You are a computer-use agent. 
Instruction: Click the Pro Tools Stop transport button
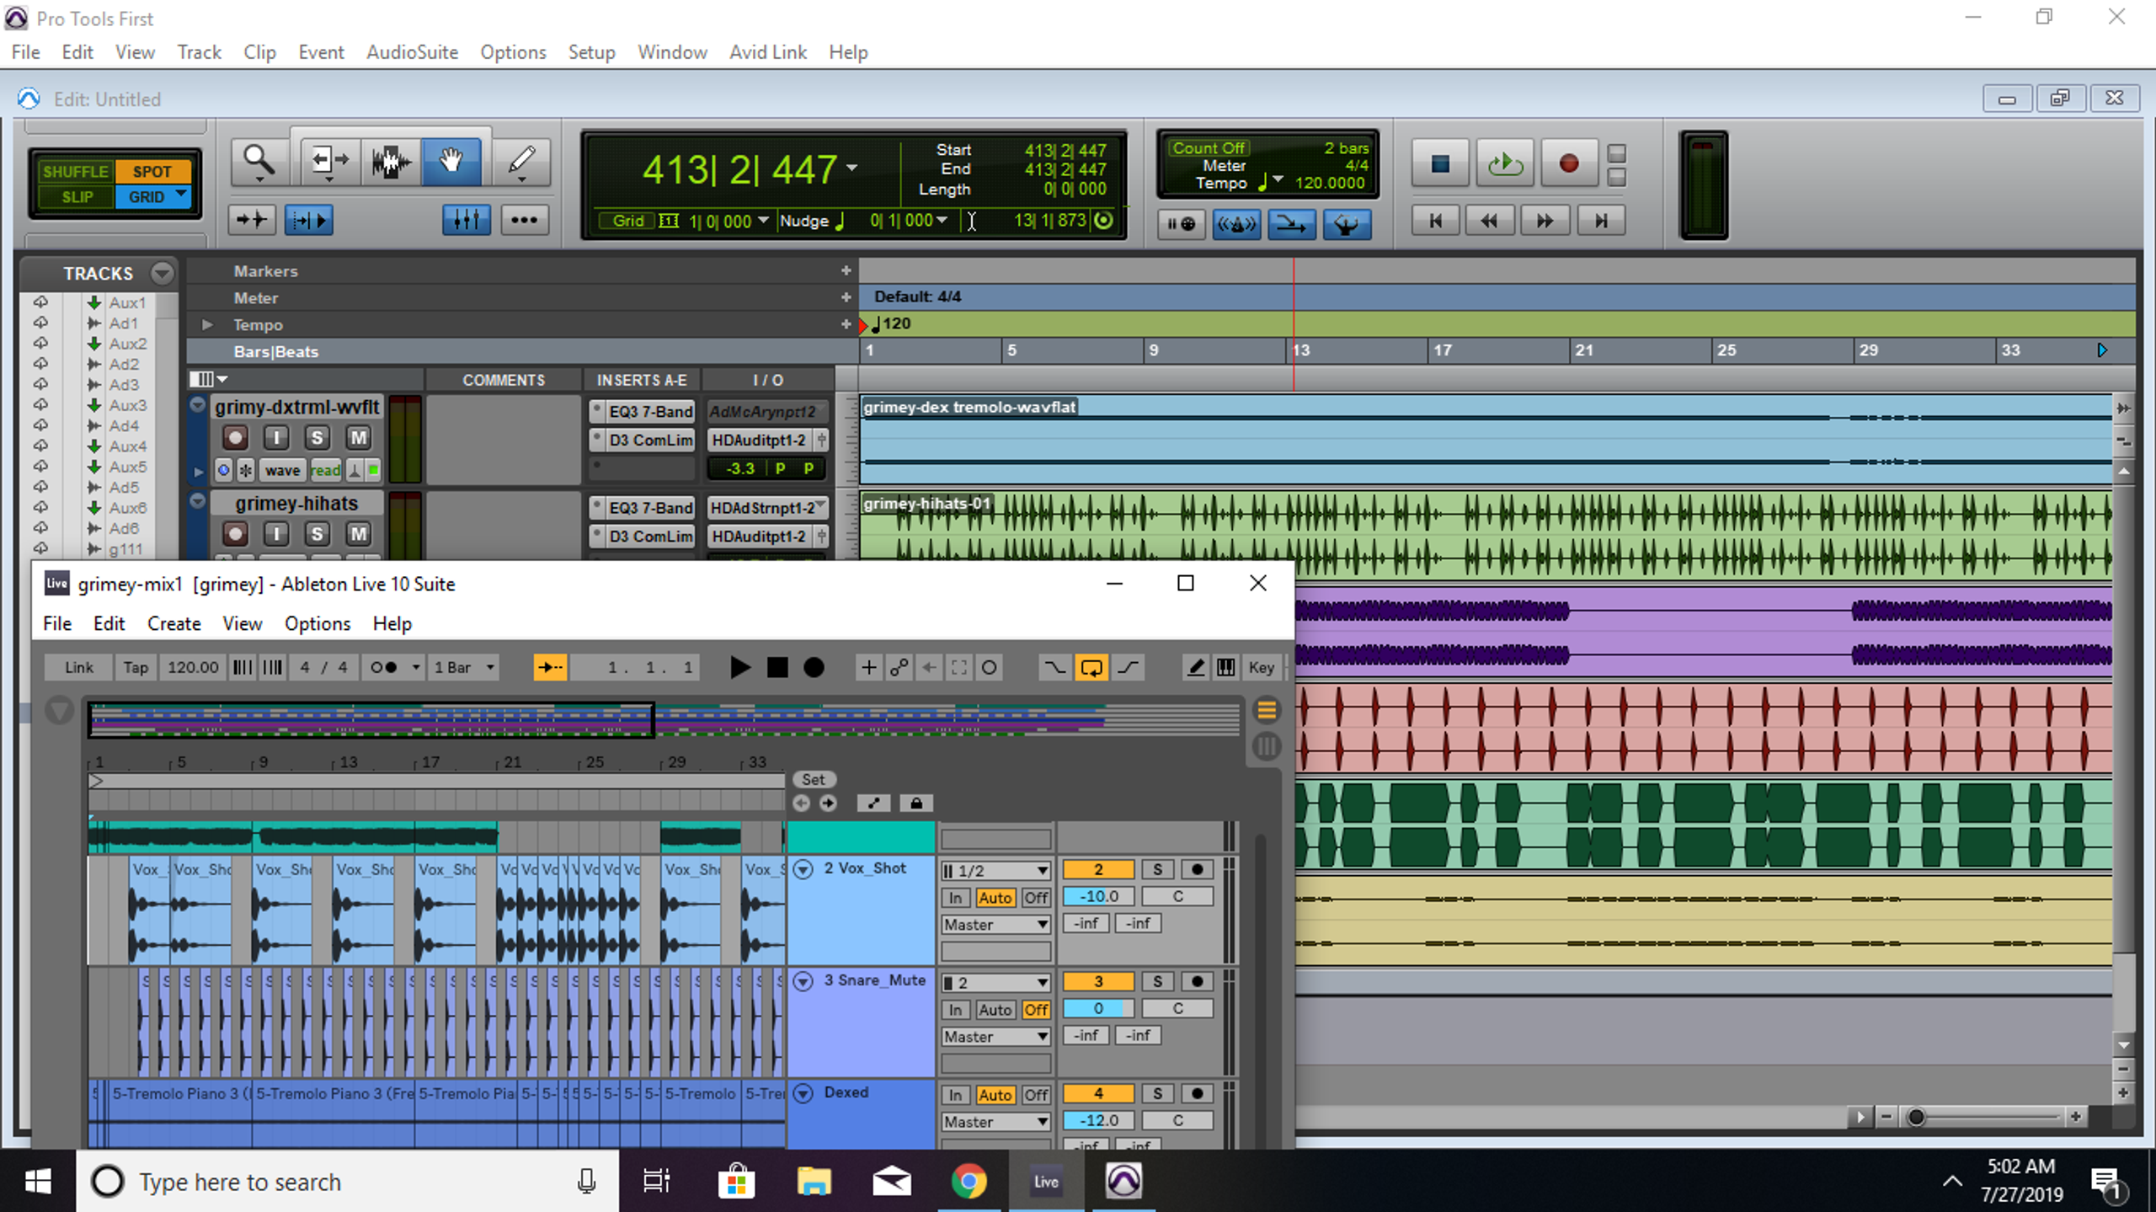(x=1440, y=163)
